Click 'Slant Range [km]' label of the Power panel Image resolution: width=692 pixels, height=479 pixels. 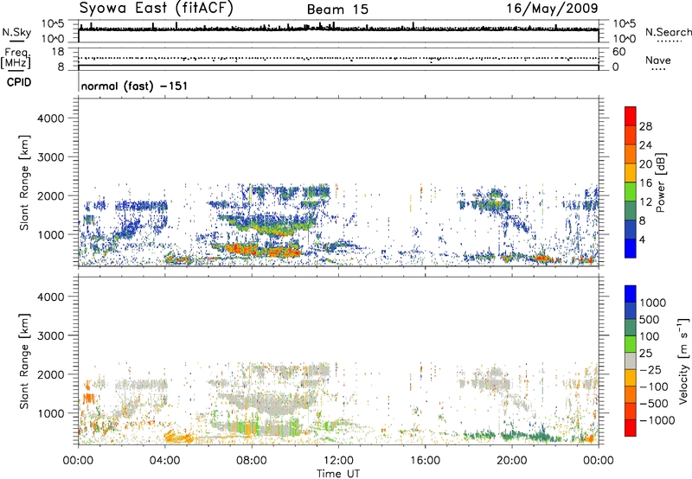24,183
